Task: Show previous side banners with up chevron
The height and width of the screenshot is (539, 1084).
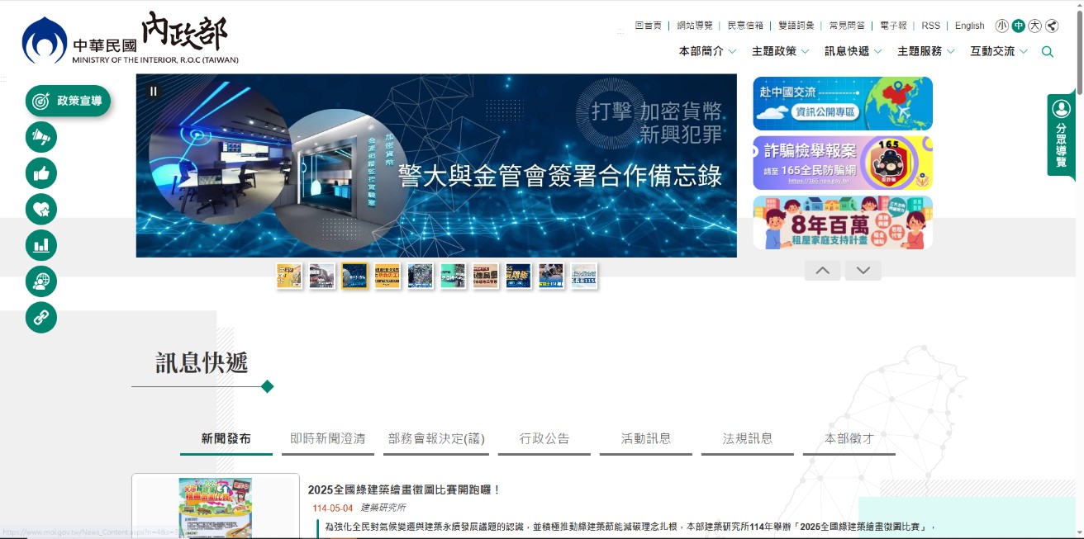Action: pyautogui.click(x=823, y=271)
